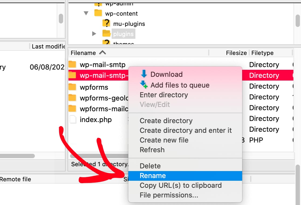Click the transfer queue vertical scrollbar
This screenshot has width=301, height=205.
[x=298, y=185]
